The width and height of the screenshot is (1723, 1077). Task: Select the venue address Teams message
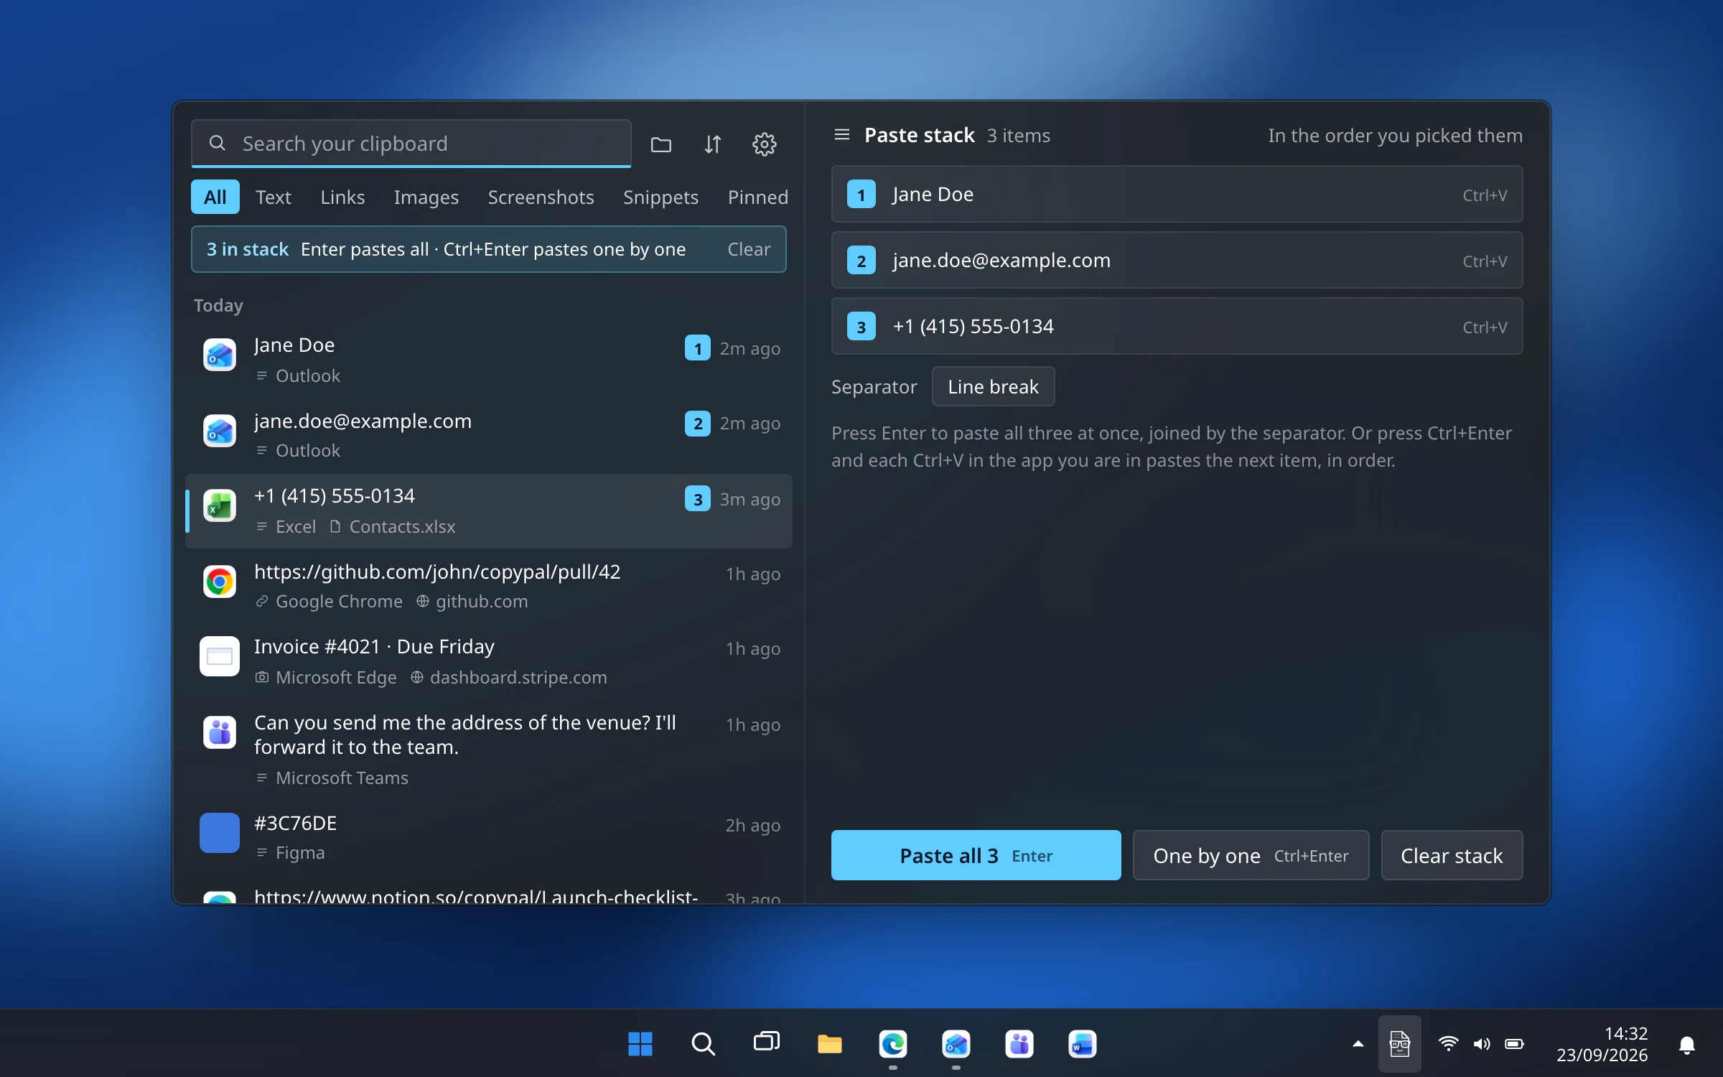[x=489, y=750]
